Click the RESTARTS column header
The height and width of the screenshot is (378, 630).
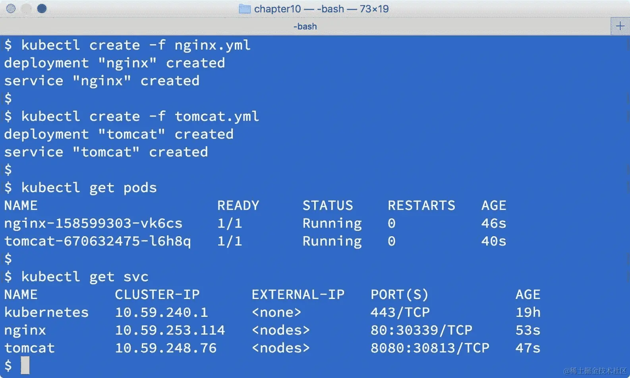point(421,205)
